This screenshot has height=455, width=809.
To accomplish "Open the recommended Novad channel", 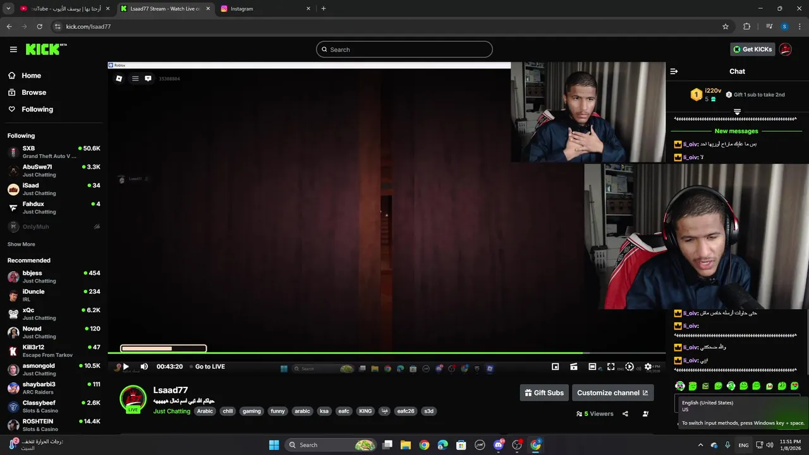I will [x=54, y=332].
